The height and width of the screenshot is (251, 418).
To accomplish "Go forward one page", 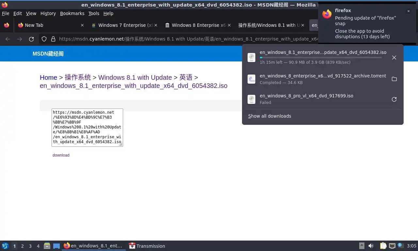I will click(20, 39).
